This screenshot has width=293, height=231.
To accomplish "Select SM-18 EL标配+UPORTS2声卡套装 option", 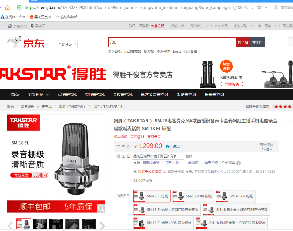I will point(167,209).
